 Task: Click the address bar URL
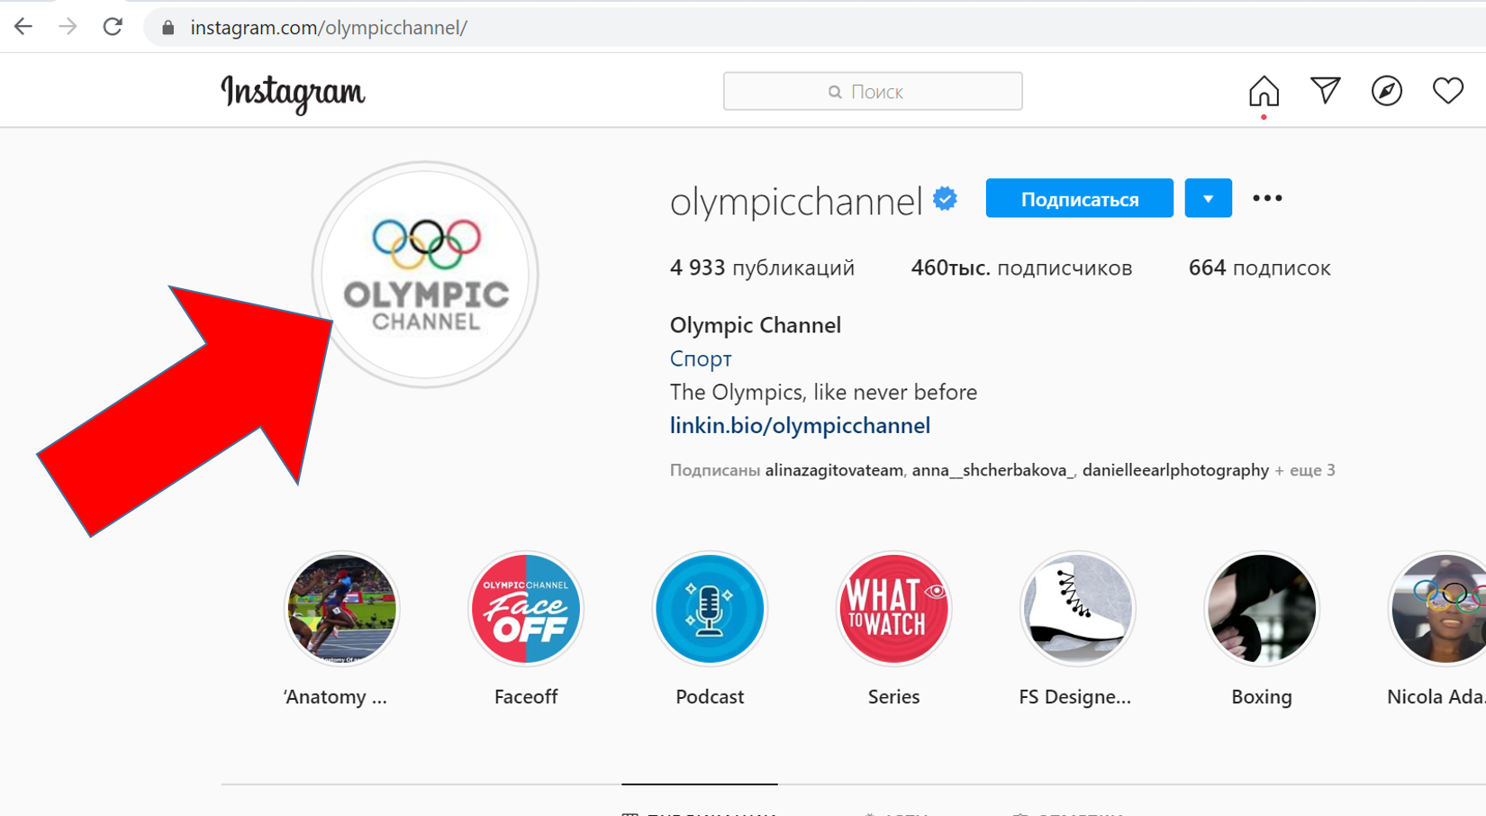click(329, 28)
